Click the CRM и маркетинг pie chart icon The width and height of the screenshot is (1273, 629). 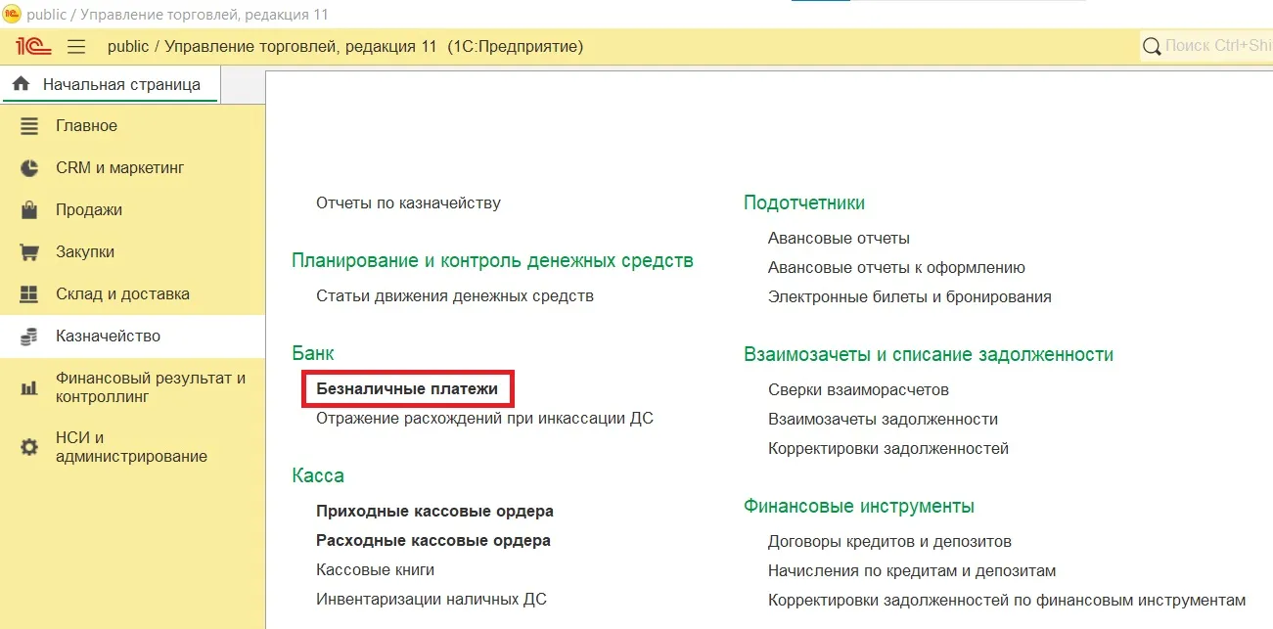pos(29,168)
